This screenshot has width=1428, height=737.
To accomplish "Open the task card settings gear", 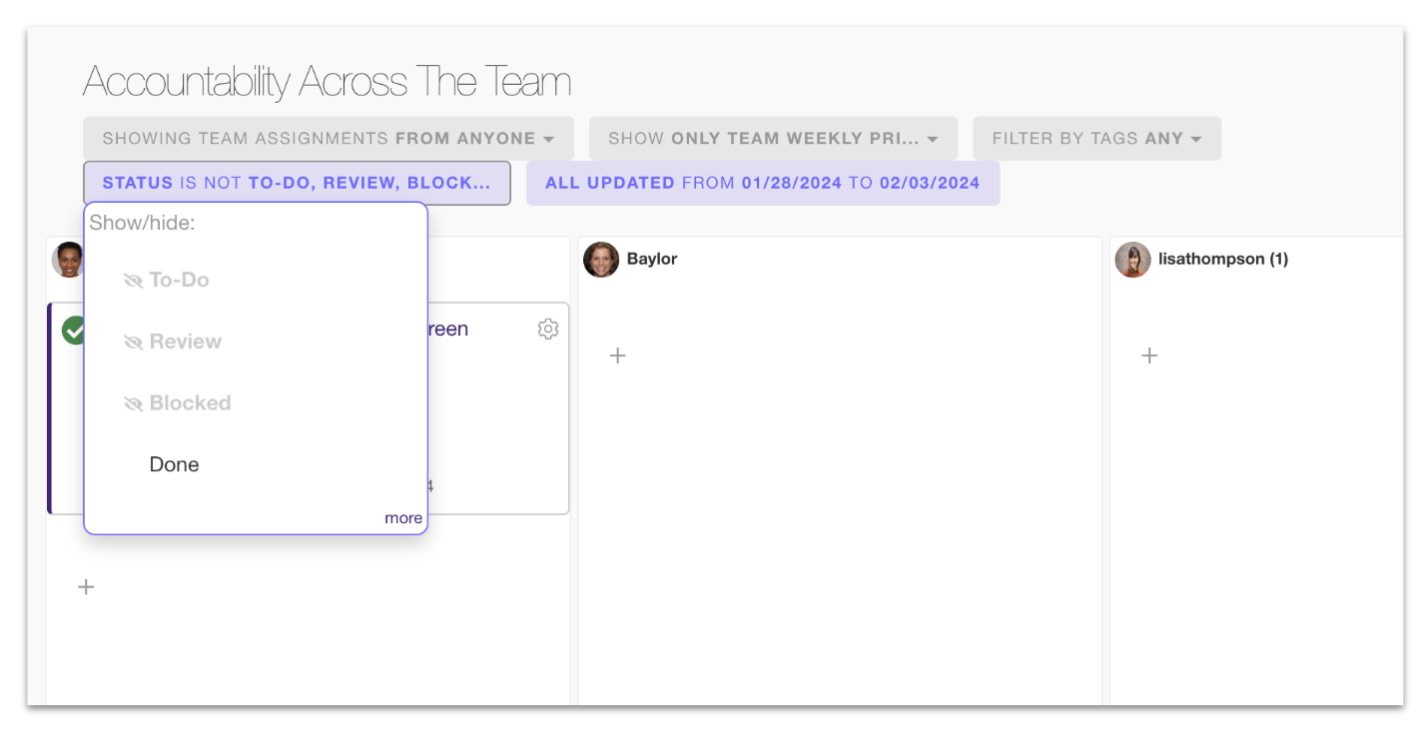I will click(x=548, y=329).
